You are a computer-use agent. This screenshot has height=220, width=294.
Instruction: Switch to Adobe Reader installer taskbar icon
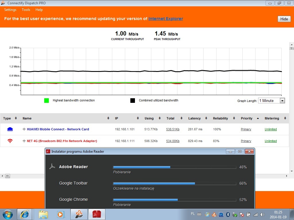(96, 214)
